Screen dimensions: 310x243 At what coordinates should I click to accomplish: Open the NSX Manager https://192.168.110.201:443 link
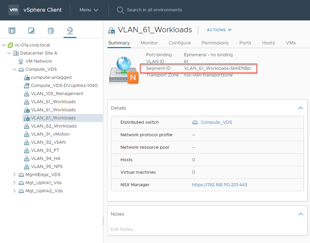click(x=219, y=185)
